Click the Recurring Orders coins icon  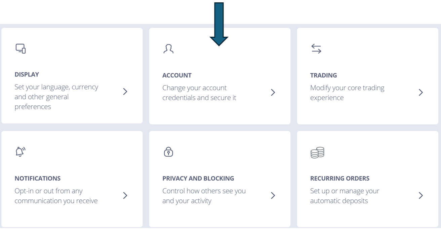point(316,152)
